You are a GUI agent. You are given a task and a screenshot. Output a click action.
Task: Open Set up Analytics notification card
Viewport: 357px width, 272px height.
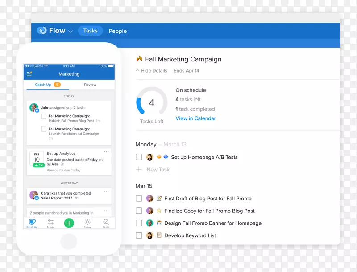coord(69,162)
